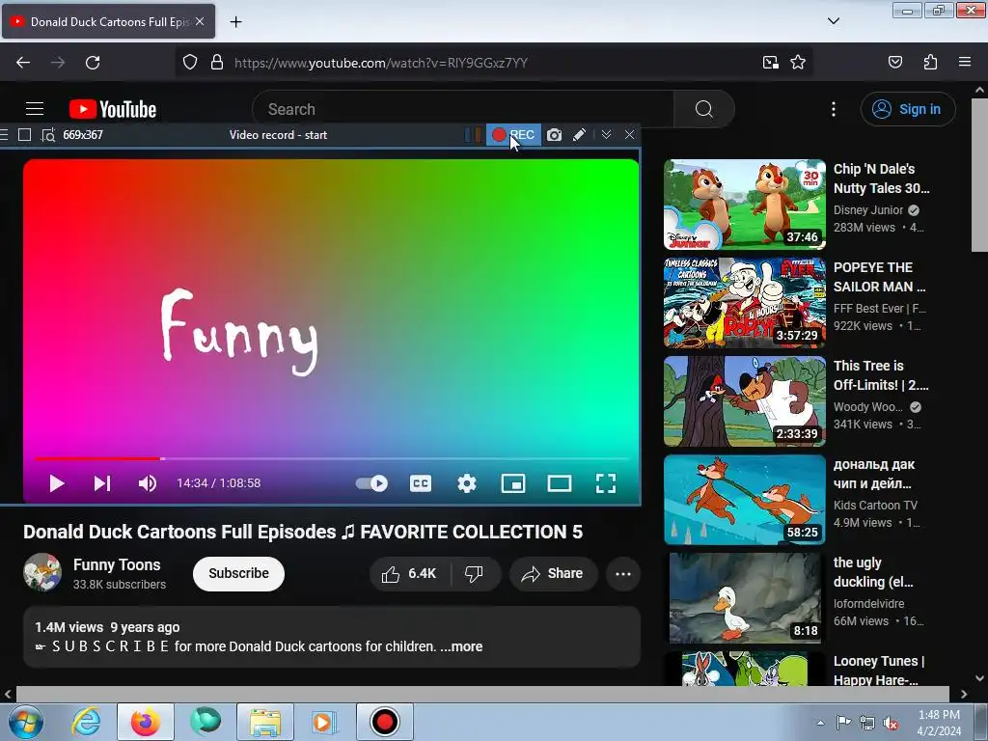988x741 pixels.
Task: Mute the video with speaker icon
Action: pyautogui.click(x=148, y=483)
